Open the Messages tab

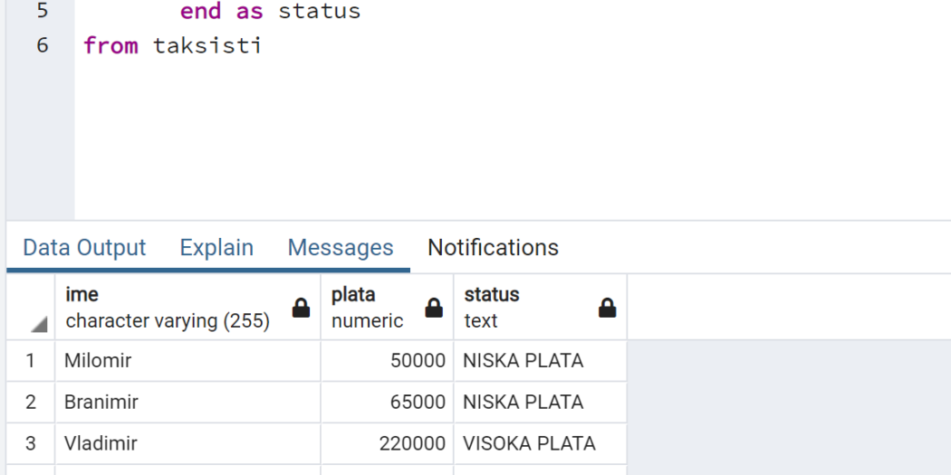341,247
